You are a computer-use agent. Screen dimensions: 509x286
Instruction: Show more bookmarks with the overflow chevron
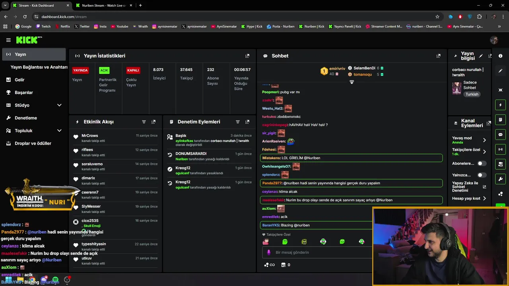pos(499,27)
